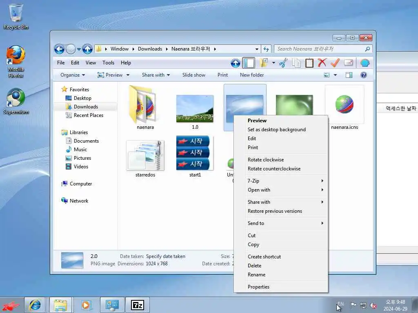Screen dimensions: 418x313
Task: Open the Documents library
Action: 86,141
